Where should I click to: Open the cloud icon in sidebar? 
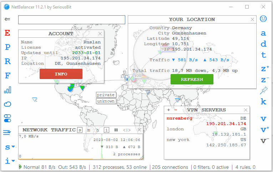(7, 104)
